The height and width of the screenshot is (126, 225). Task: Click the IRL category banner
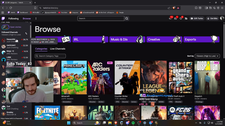(x=90, y=40)
